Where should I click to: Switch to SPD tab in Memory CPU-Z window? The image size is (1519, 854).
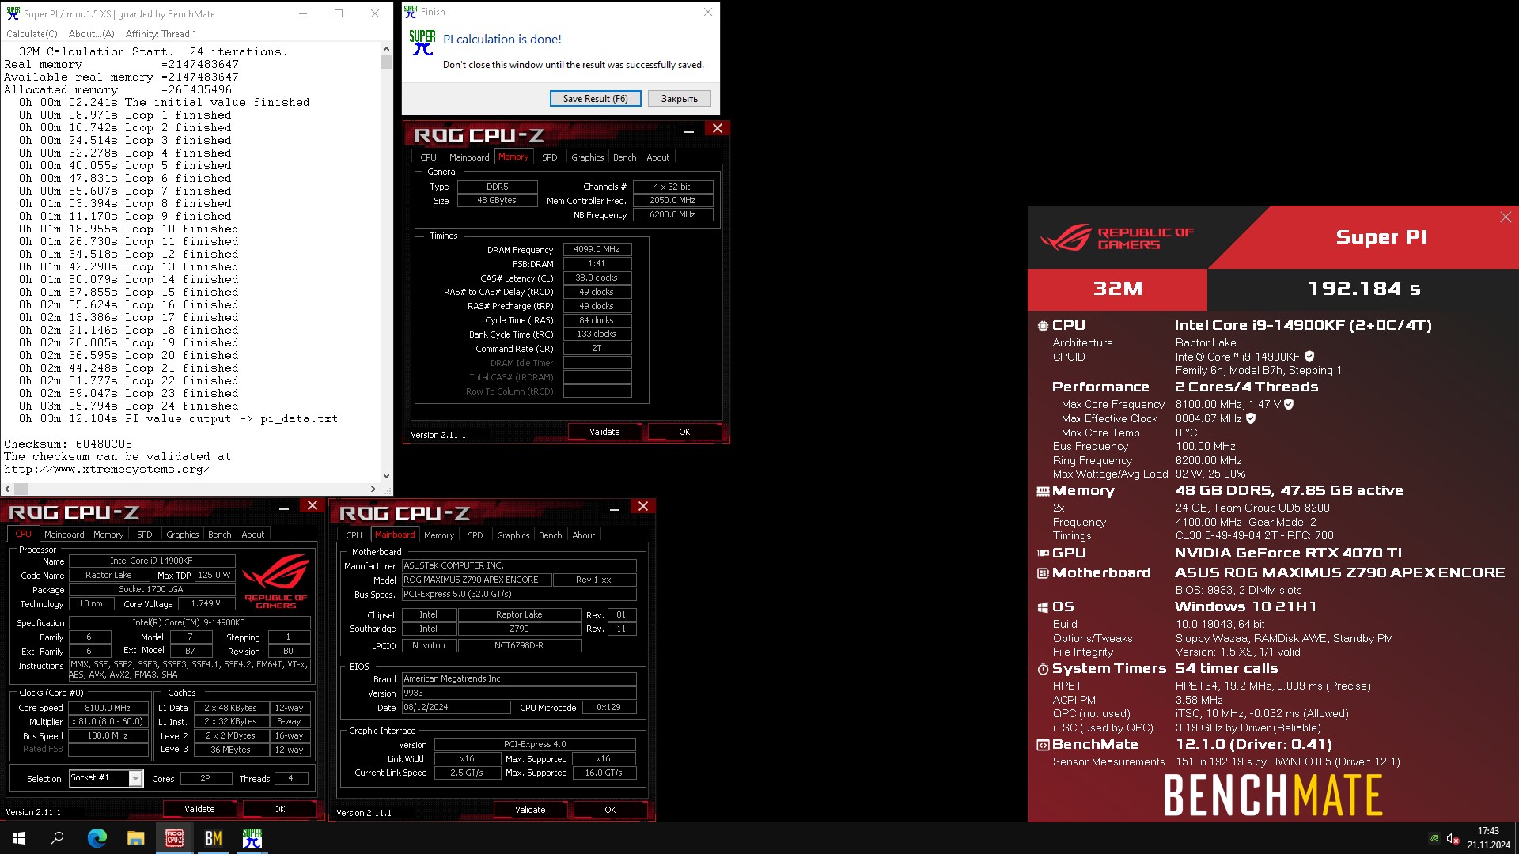pos(549,157)
